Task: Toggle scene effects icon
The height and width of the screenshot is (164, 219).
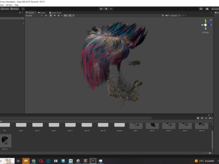Action: (58, 15)
